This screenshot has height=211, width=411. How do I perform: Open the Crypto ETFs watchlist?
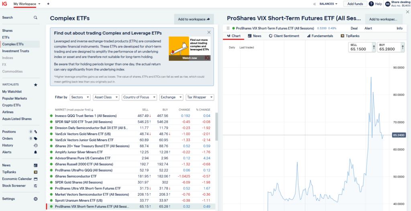click(12, 105)
